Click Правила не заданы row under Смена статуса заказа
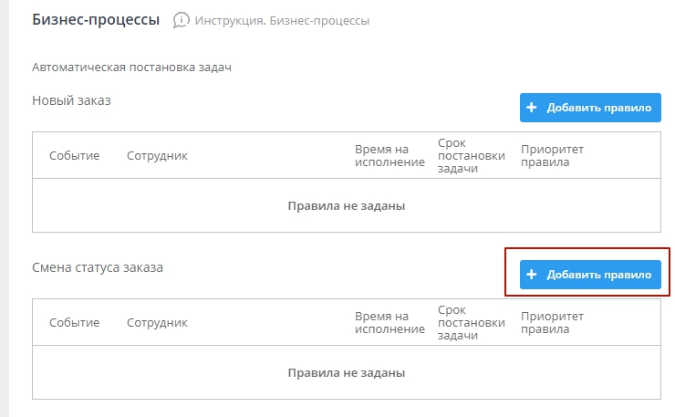Viewport: 675px width, 417px height. click(x=346, y=372)
